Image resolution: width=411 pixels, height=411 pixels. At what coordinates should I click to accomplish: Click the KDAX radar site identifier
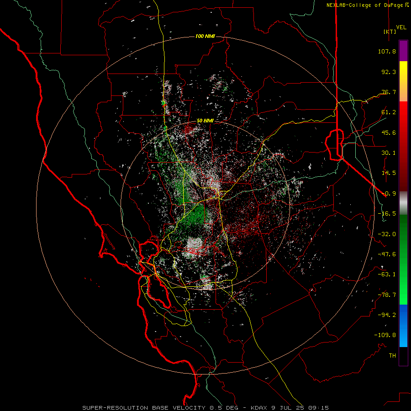pos(260,408)
